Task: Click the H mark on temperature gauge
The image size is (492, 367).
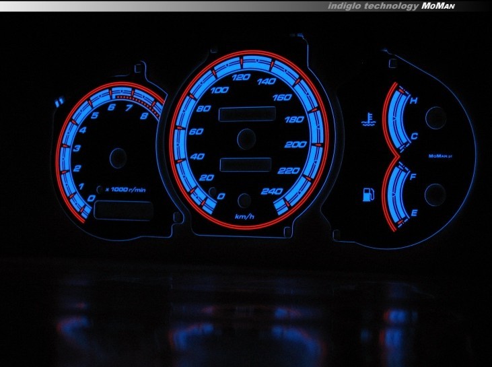Action: pyautogui.click(x=413, y=101)
